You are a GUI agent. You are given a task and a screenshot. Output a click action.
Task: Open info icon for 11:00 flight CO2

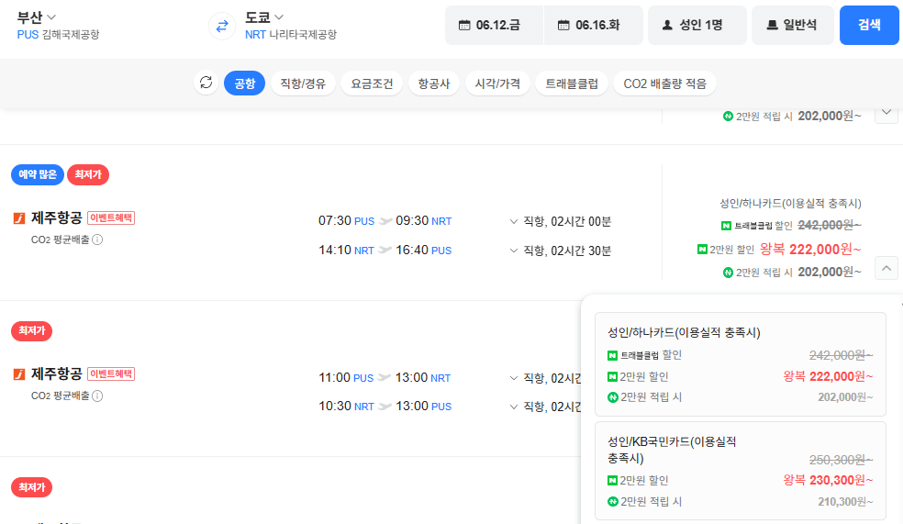[97, 396]
